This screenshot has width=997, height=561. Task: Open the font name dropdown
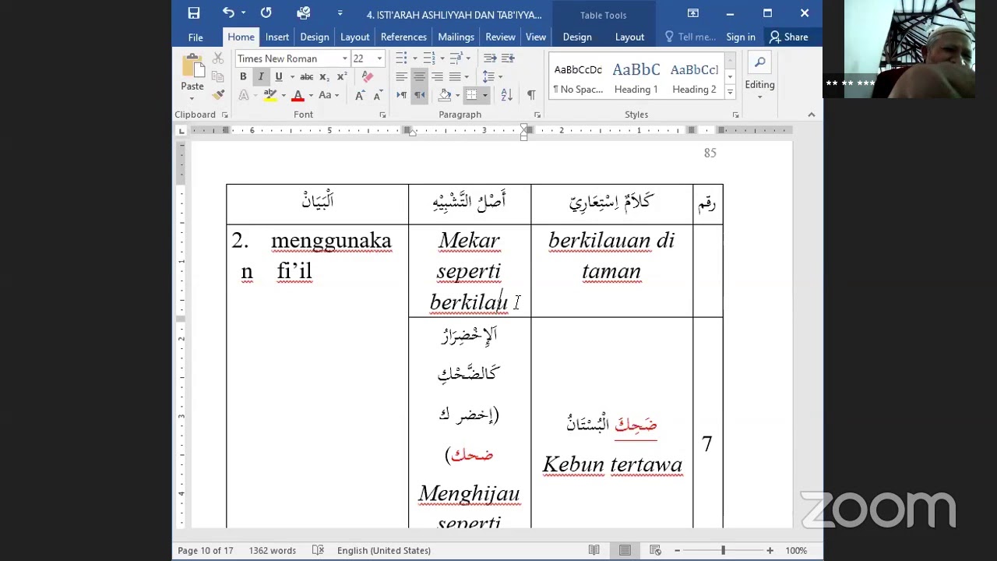point(344,58)
